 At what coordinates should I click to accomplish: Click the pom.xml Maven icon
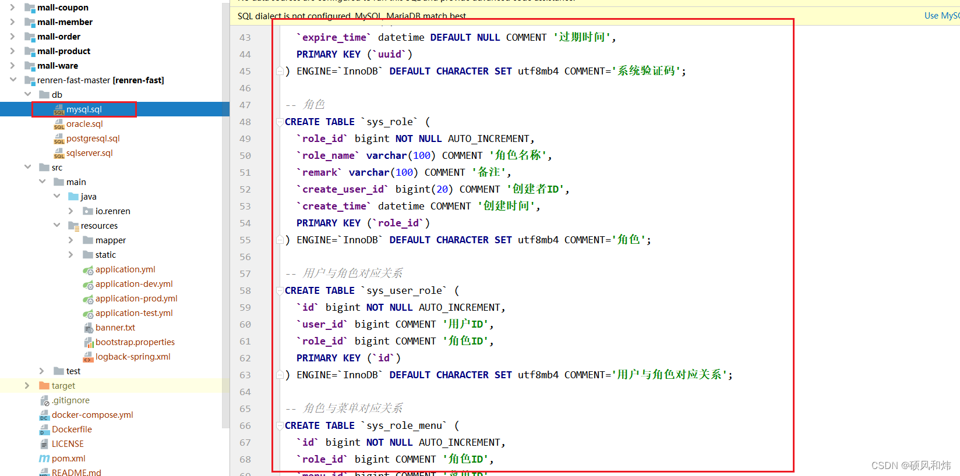pyautogui.click(x=44, y=459)
